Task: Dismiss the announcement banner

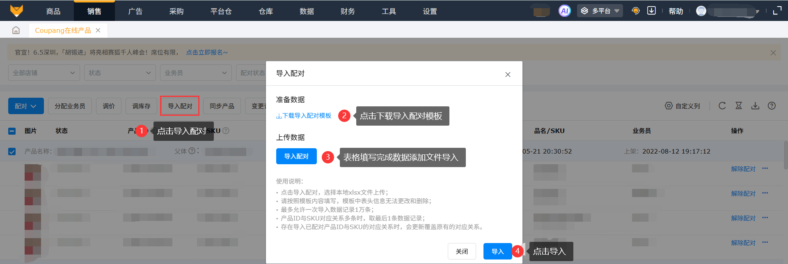Action: 773,53
